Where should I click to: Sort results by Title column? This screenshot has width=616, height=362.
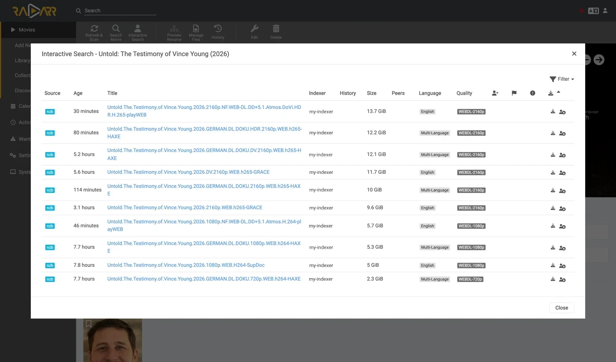[112, 93]
